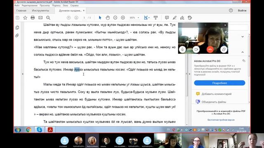Go to next page arrow
264x148 pixels.
(x=76, y=18)
